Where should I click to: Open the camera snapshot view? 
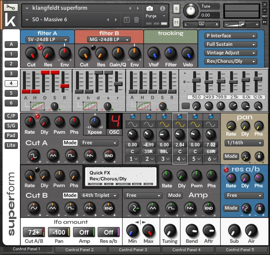pos(149,8)
